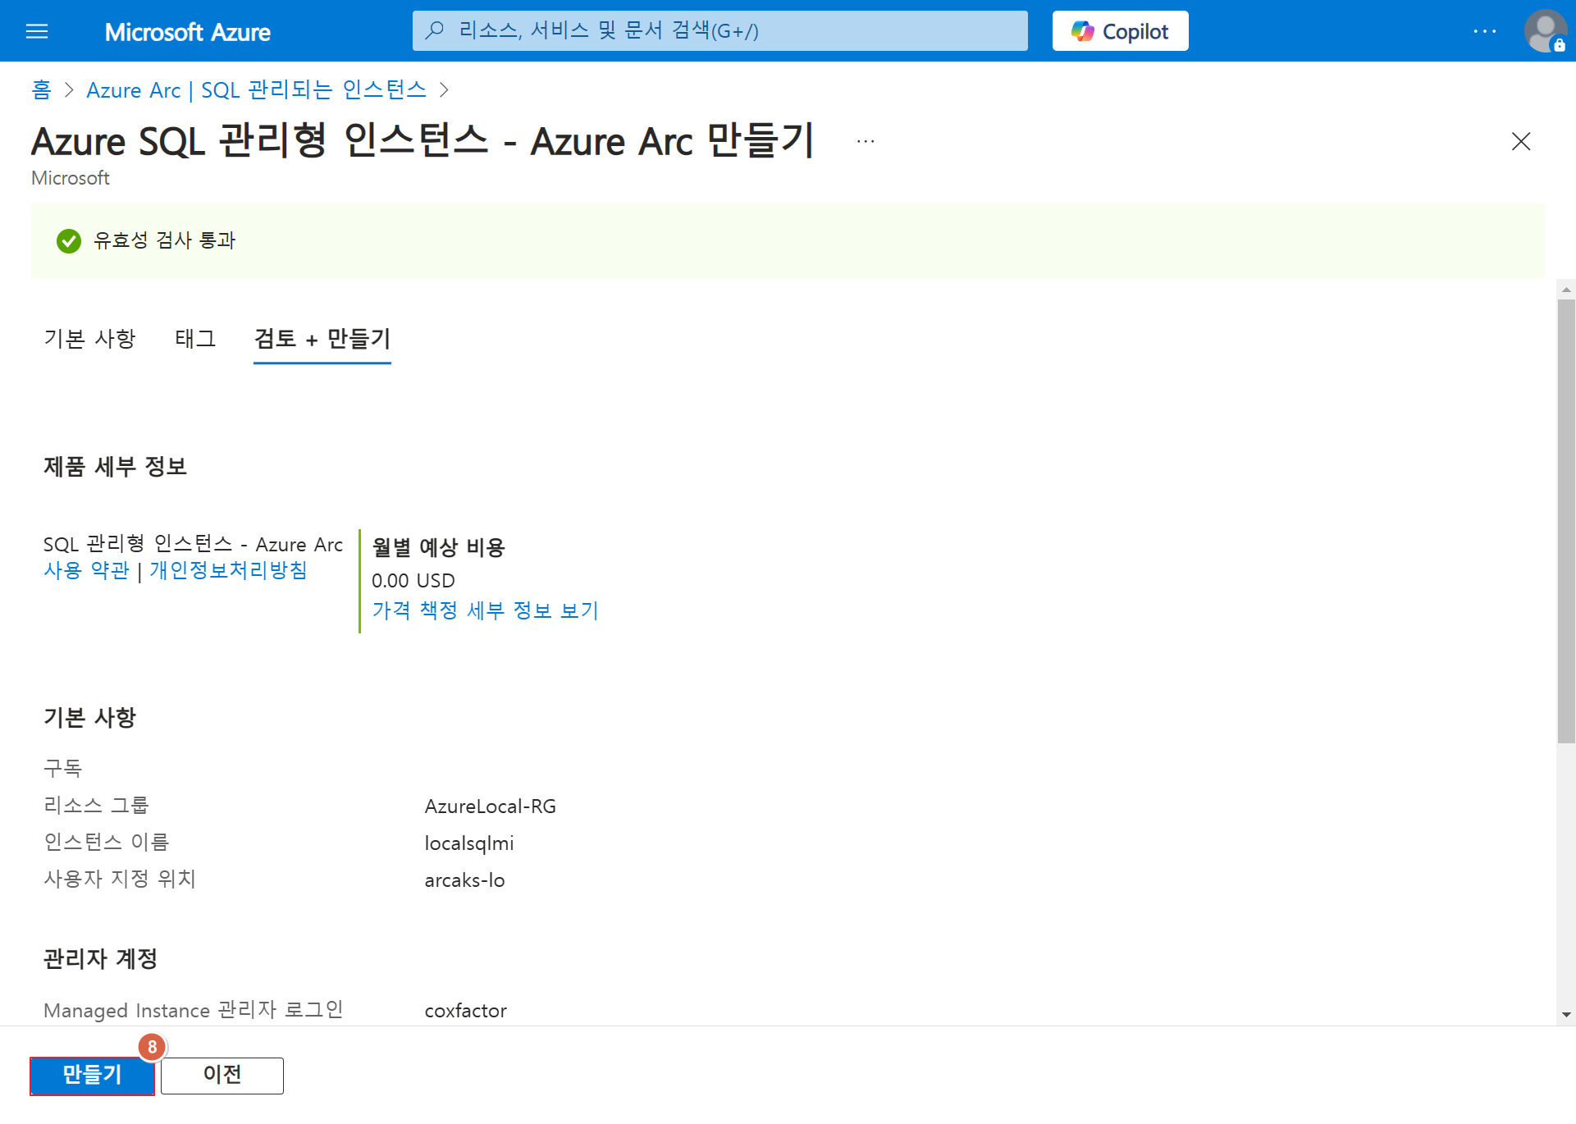Open the hamburger portal menu

[x=37, y=32]
